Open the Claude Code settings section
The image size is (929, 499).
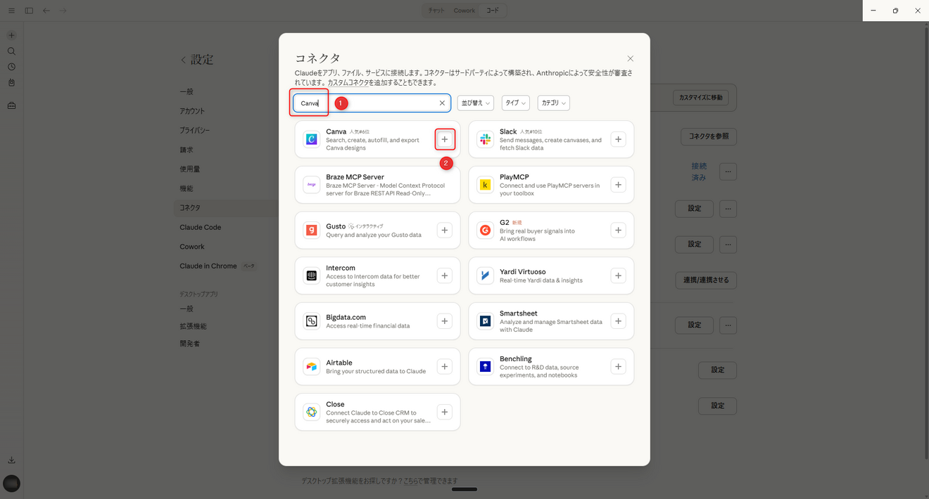pos(201,228)
